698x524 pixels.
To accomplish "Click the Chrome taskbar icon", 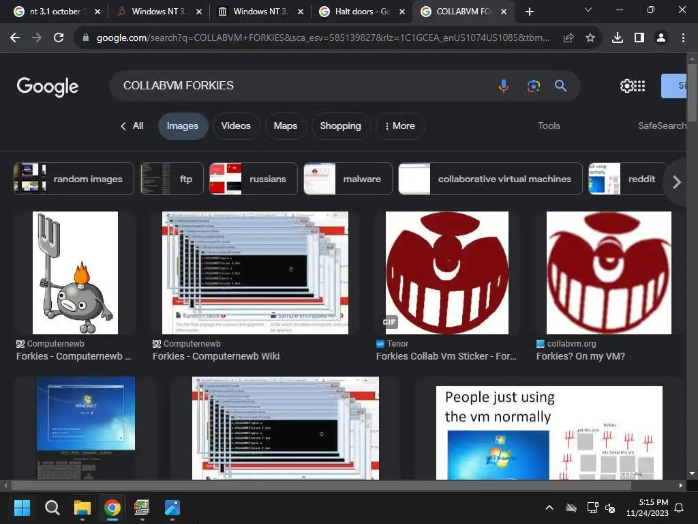I will pyautogui.click(x=112, y=508).
